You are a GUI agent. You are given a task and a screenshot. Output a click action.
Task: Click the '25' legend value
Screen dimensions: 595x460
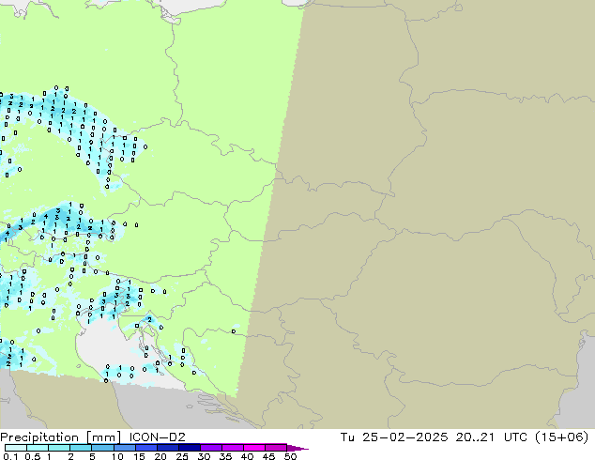click(x=182, y=456)
